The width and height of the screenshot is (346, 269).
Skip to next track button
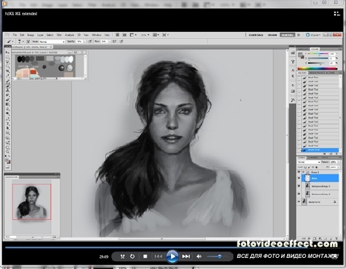[x=186, y=257]
